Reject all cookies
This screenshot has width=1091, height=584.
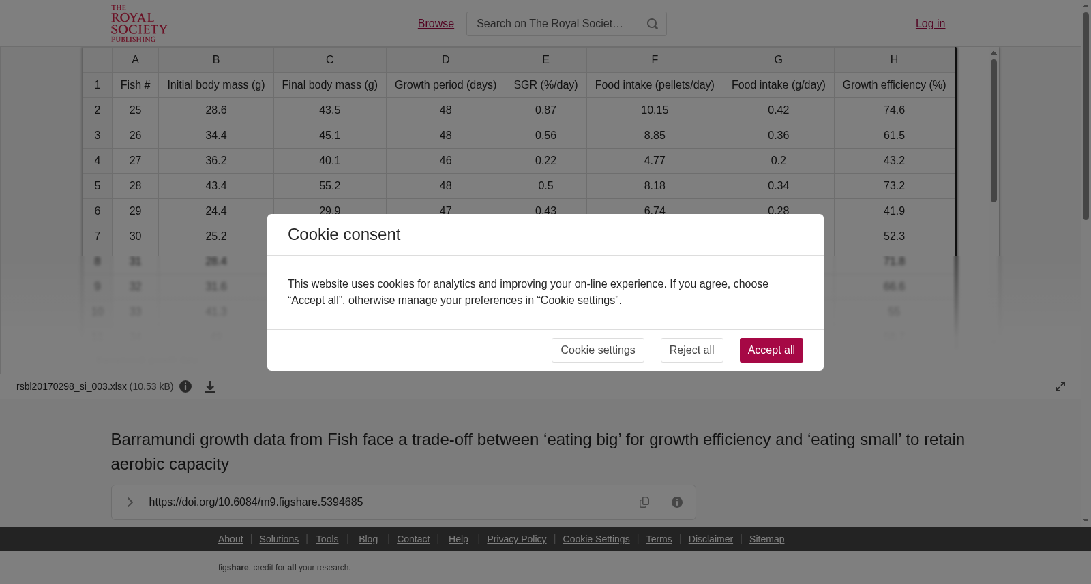pos(691,350)
